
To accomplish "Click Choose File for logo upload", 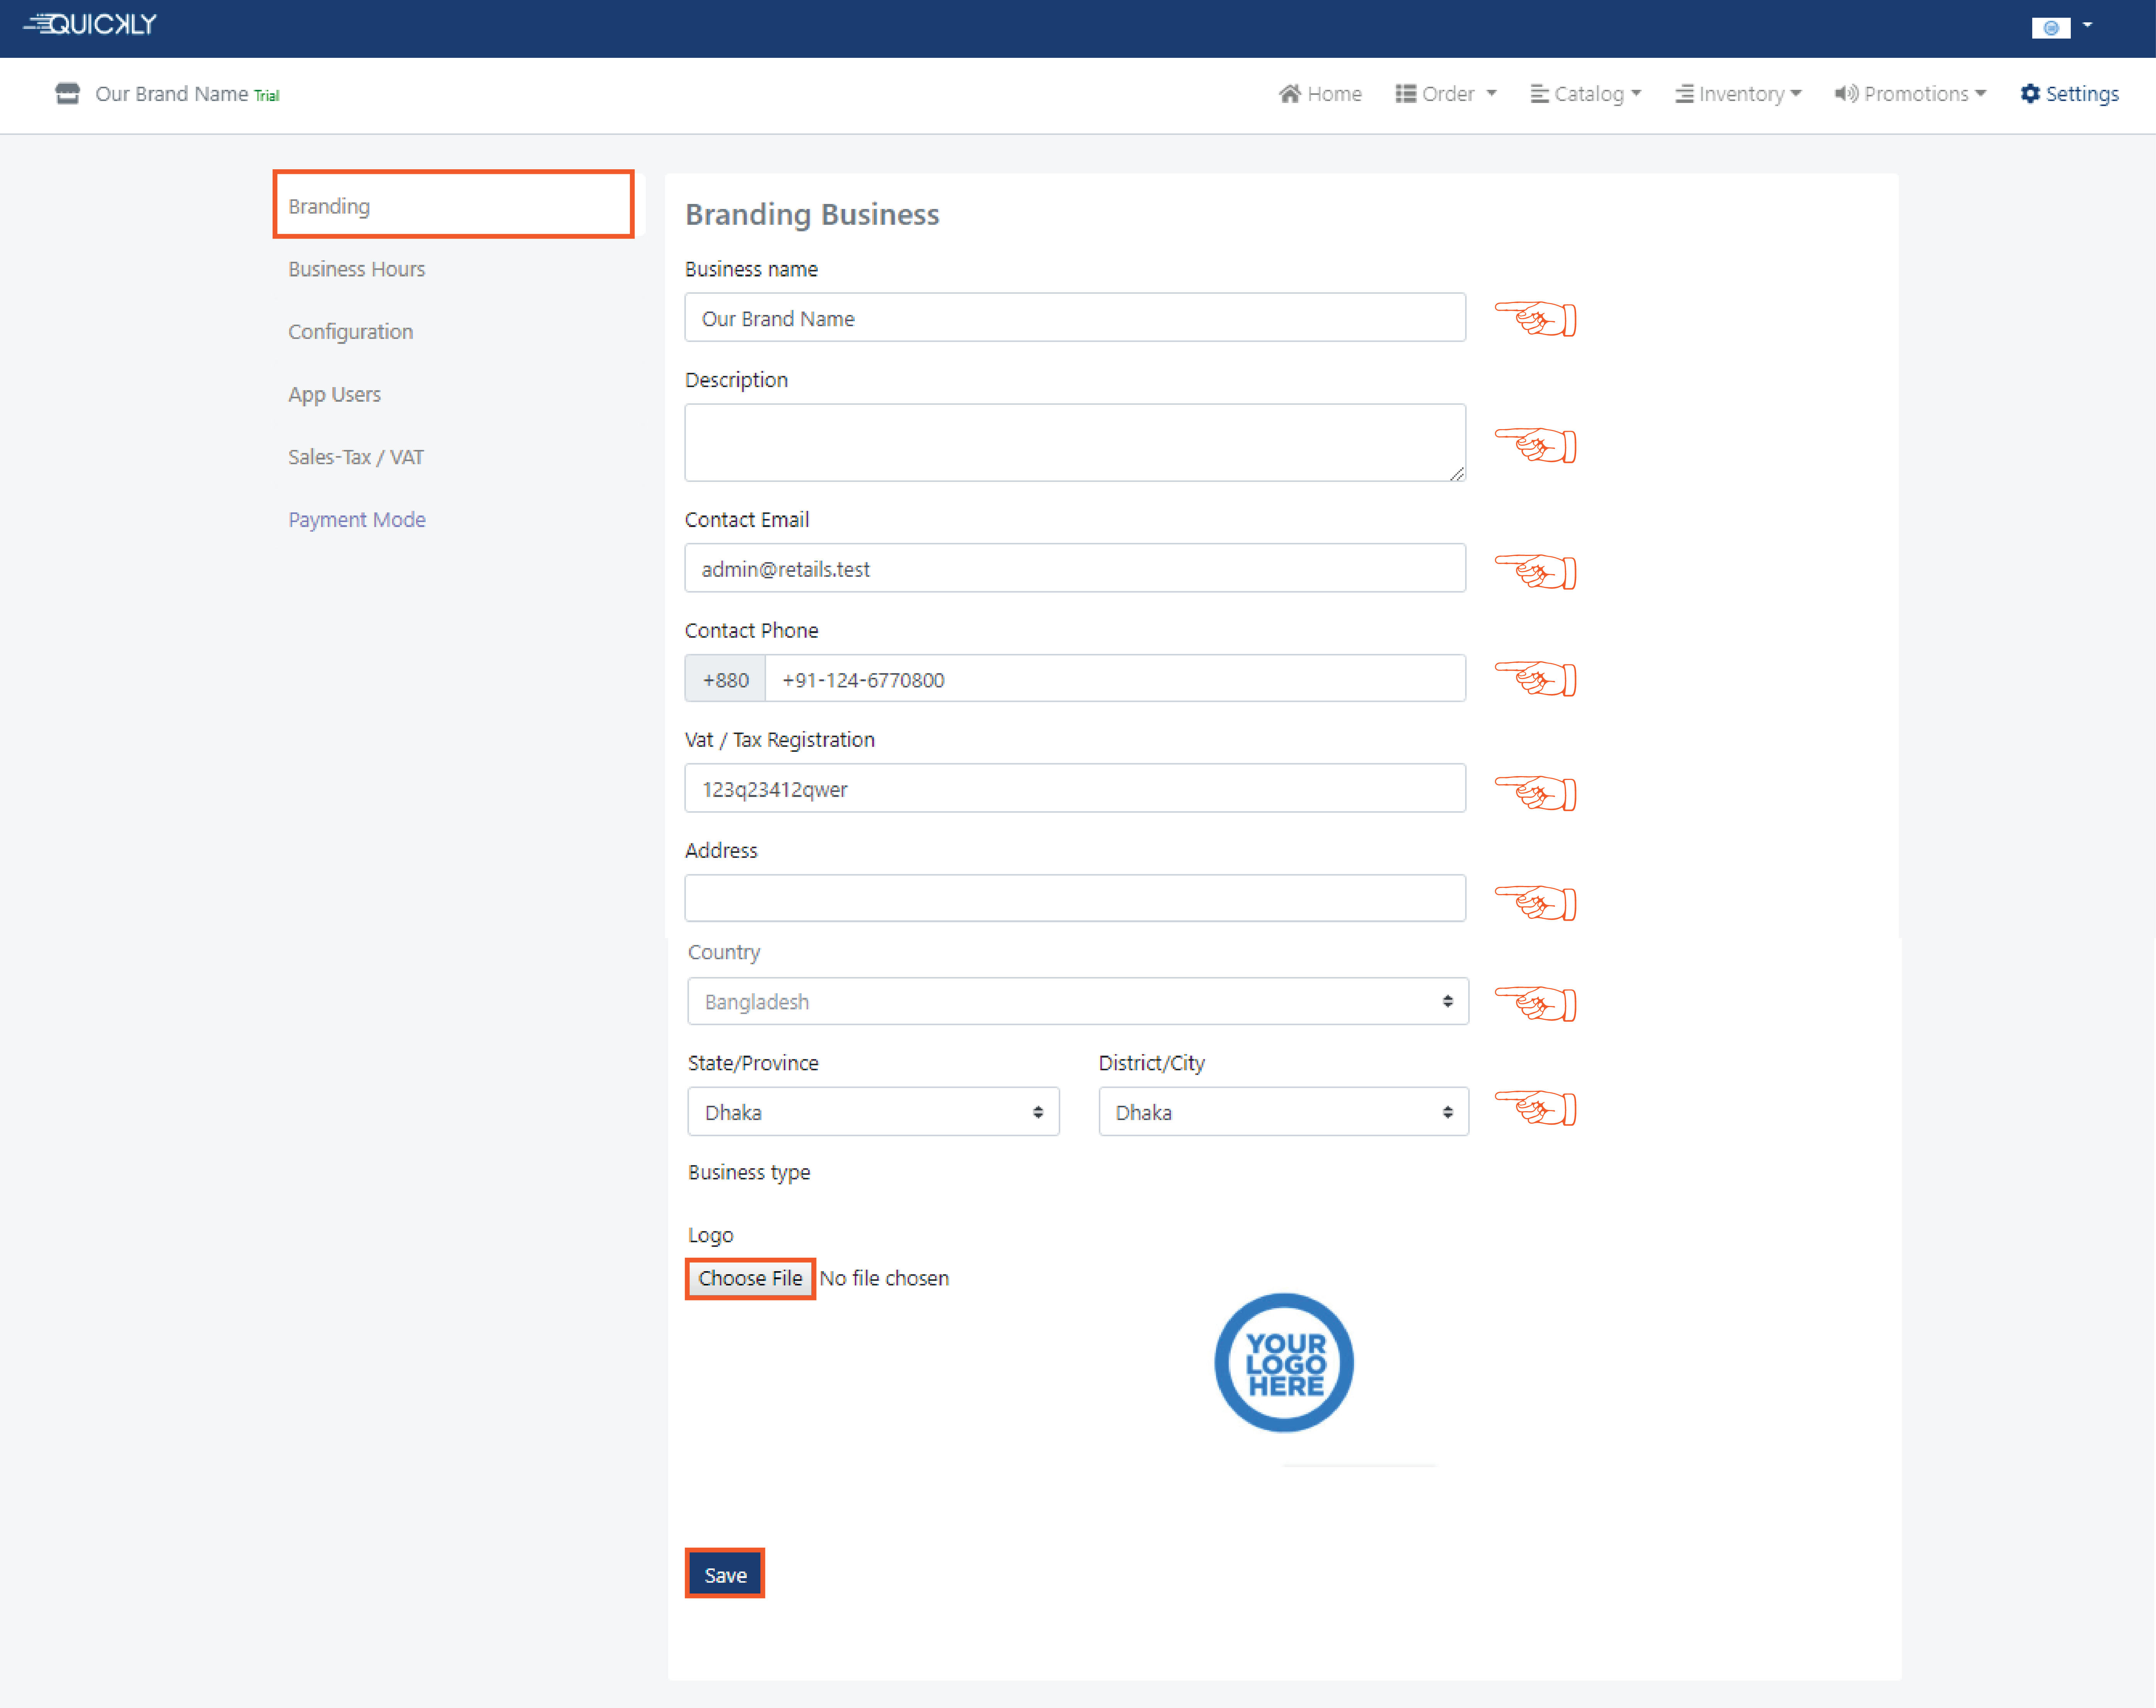I will (x=750, y=1278).
